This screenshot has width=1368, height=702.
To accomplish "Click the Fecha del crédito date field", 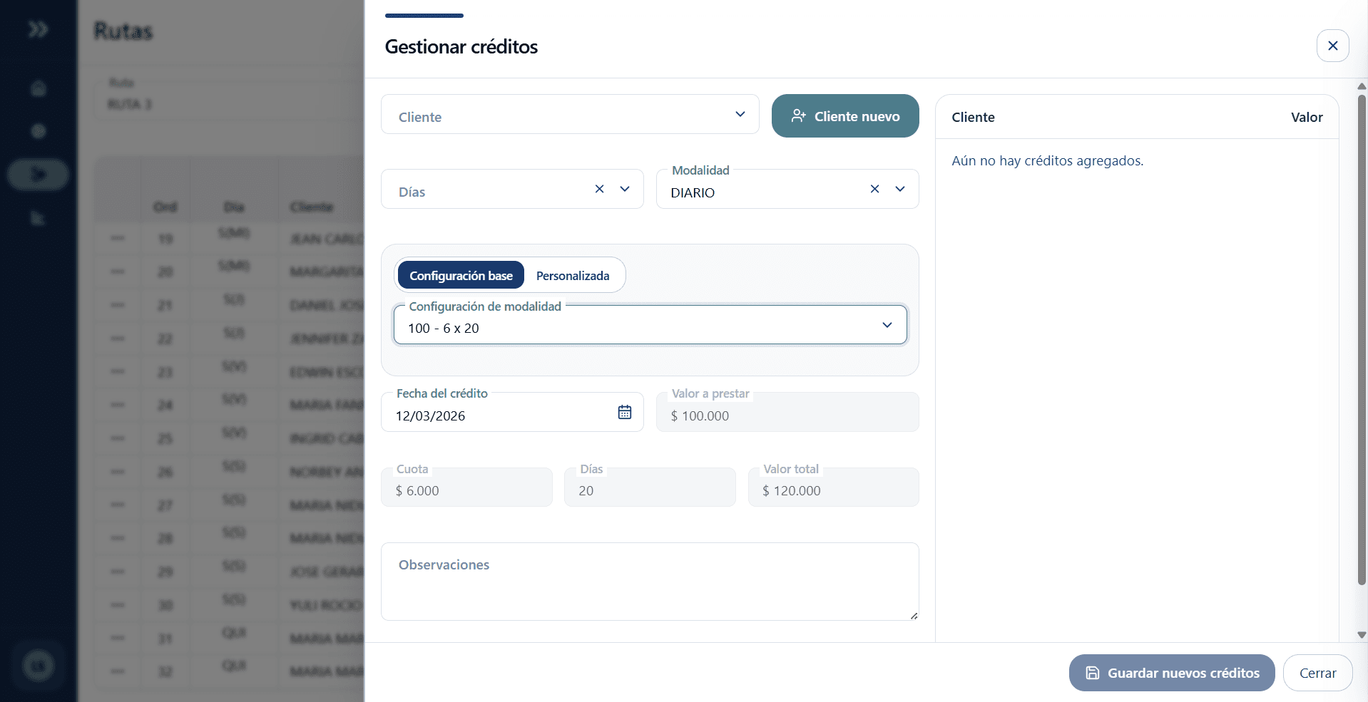I will (499, 415).
